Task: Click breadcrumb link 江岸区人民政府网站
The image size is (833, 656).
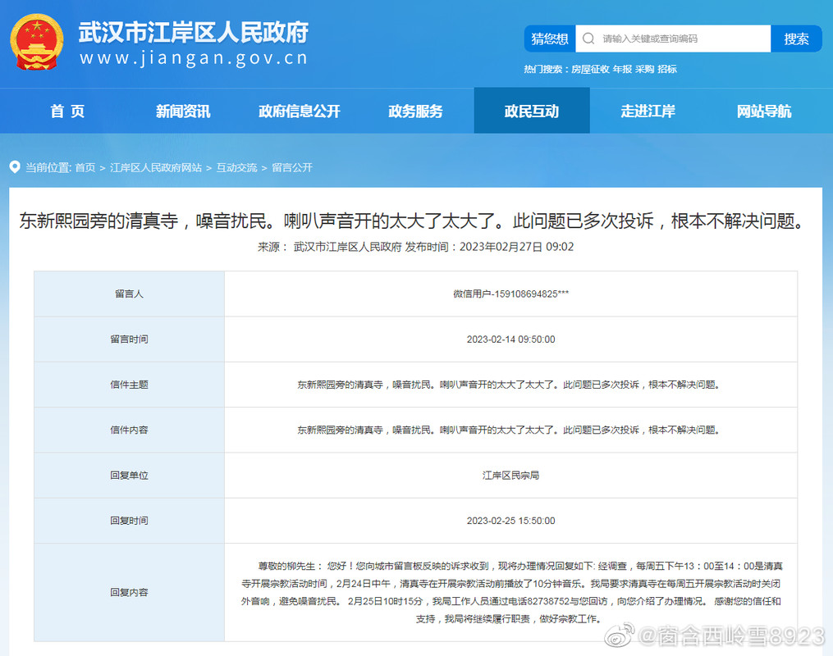Action: click(156, 168)
